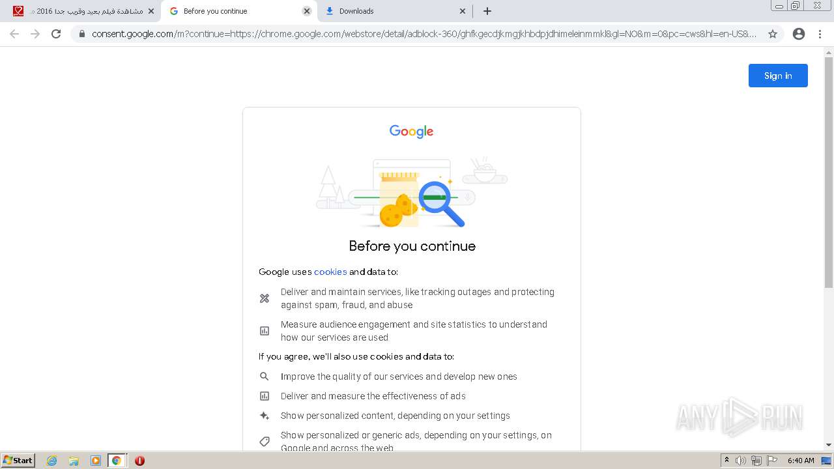Viewport: 834px width, 469px height.
Task: Click the chart icon beside Deliver and measure
Action: [265, 396]
